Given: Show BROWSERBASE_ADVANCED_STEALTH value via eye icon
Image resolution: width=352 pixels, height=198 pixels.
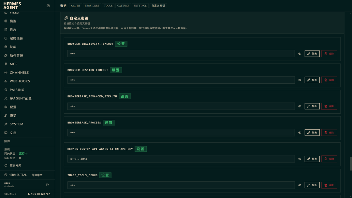Looking at the screenshot, I should point(300,106).
